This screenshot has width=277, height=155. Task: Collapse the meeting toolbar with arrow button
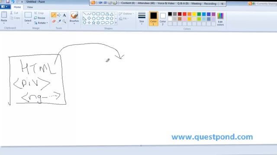[x=222, y=4]
